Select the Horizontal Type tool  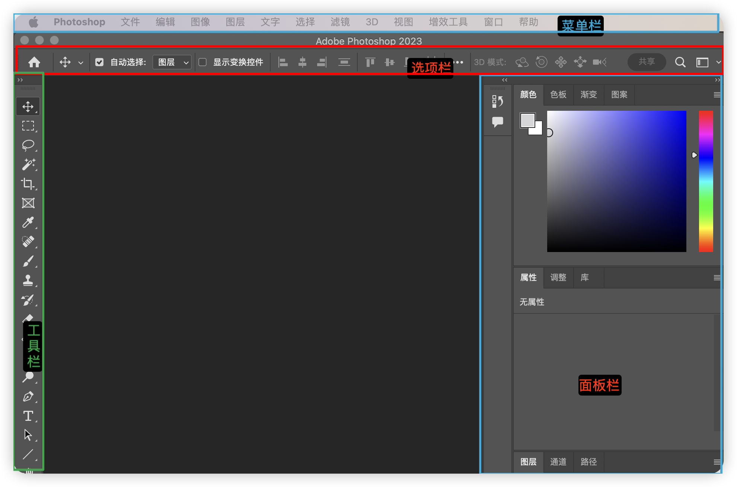(x=28, y=416)
